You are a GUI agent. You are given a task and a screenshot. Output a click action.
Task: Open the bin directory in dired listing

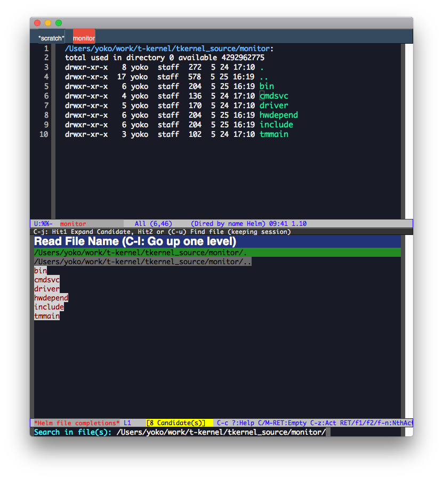point(267,86)
